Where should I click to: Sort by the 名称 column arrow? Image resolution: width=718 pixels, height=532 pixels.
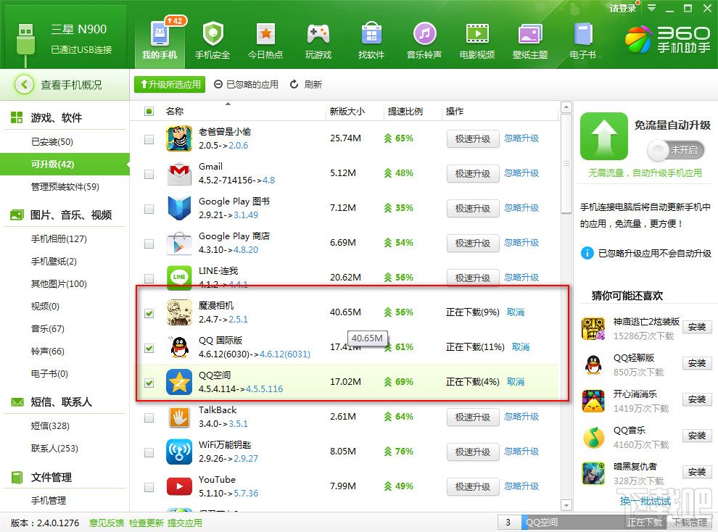click(228, 104)
